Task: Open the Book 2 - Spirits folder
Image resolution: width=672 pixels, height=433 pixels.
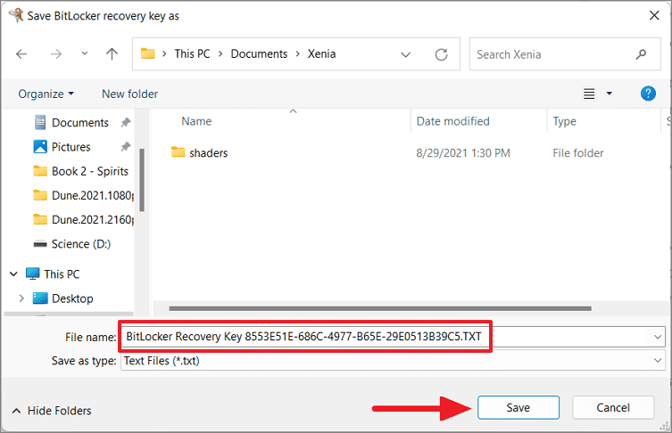Action: point(89,171)
